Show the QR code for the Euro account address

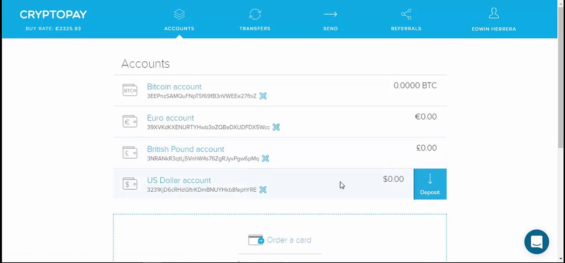(x=276, y=127)
